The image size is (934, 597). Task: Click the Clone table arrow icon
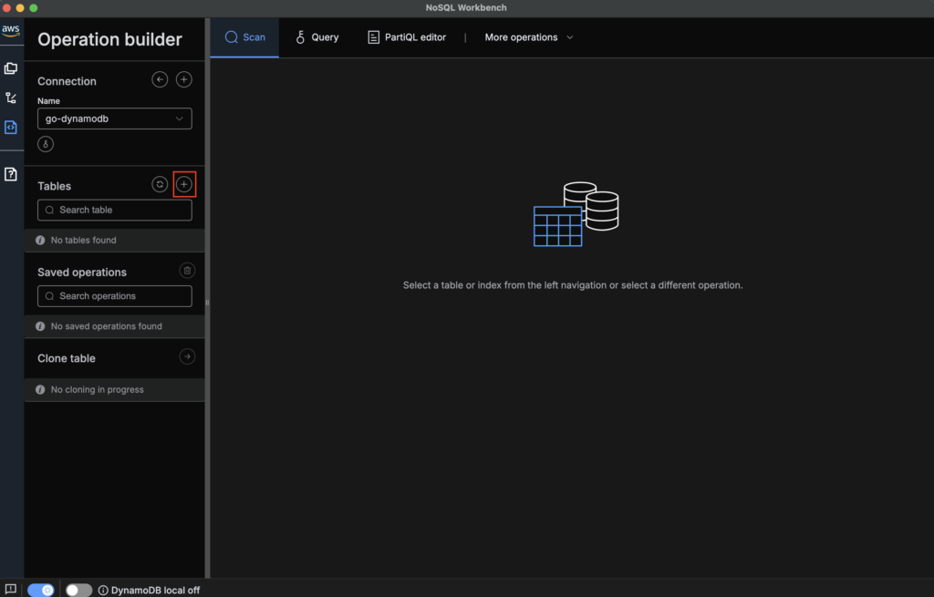pyautogui.click(x=187, y=357)
